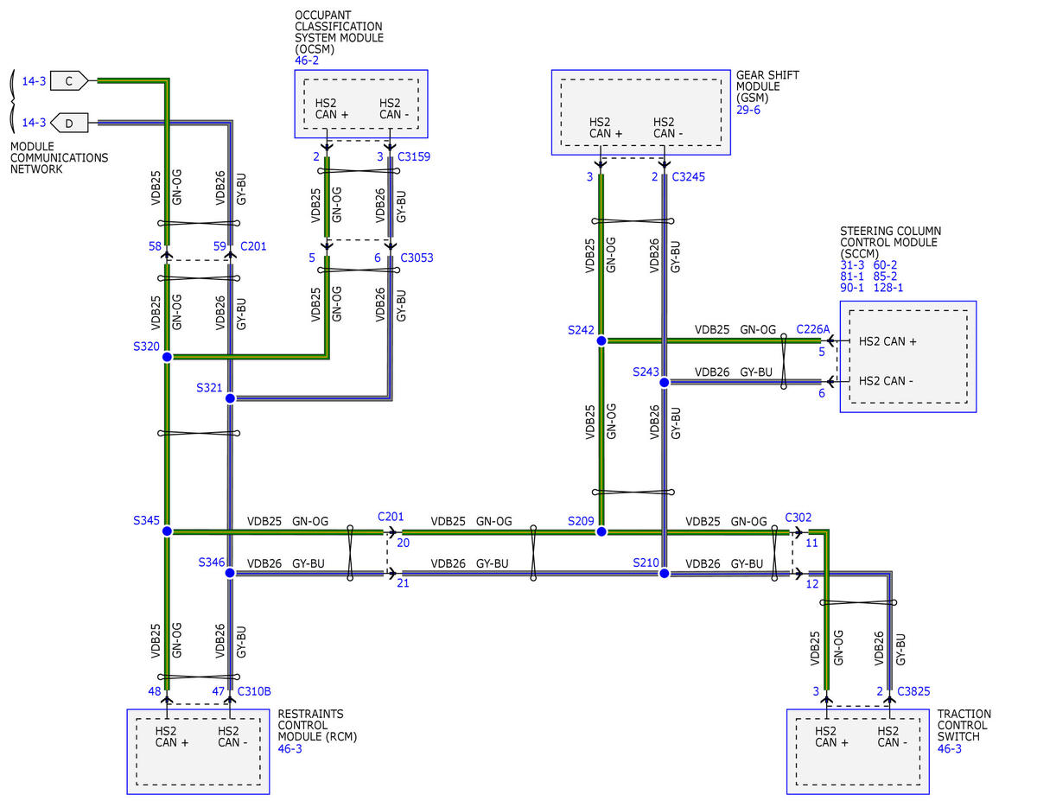Image resolution: width=1037 pixels, height=801 pixels.
Task: Click pin number 12 at connector C302
Action: point(812,584)
